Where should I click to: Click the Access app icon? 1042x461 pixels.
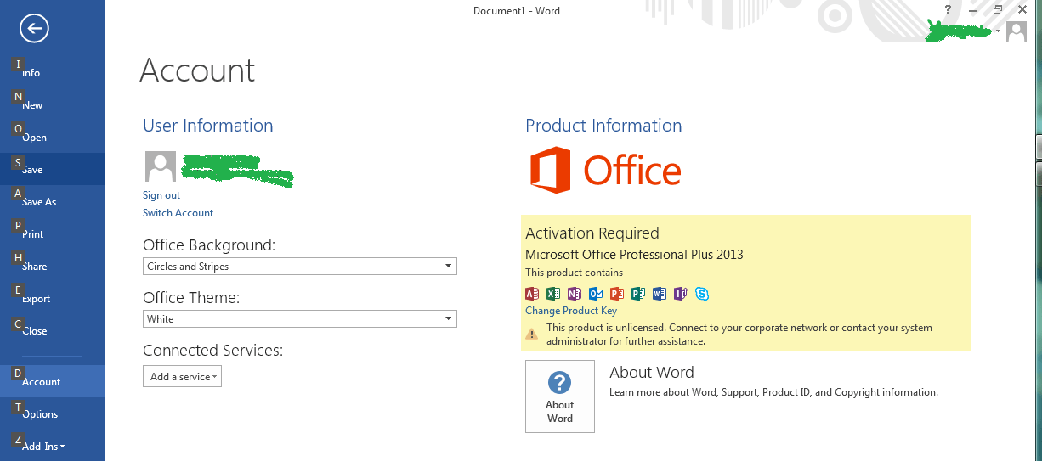coord(532,294)
